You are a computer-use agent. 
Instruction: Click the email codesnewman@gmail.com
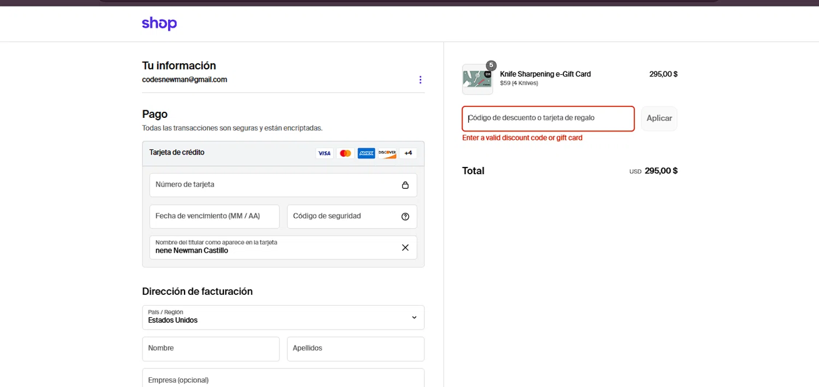pos(185,80)
